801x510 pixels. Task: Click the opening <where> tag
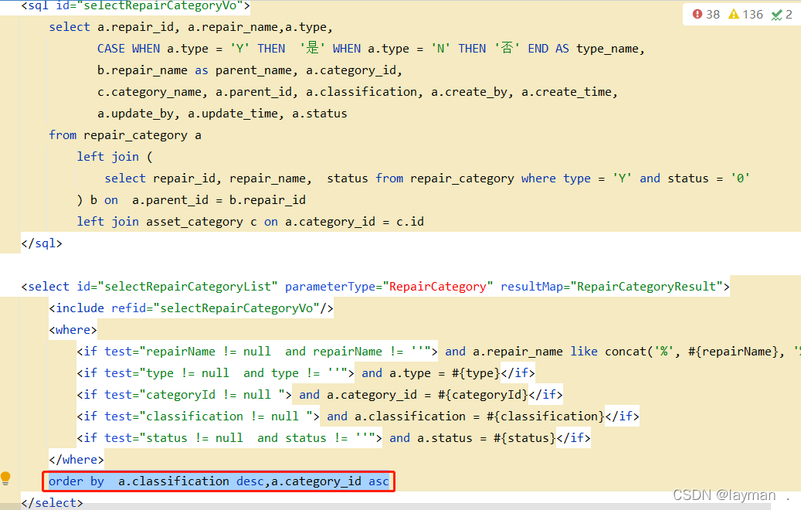[x=73, y=330]
